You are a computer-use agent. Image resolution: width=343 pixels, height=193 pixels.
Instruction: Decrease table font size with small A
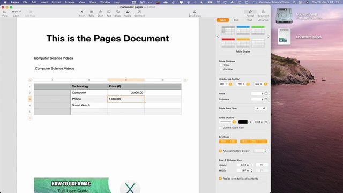(x=257, y=108)
